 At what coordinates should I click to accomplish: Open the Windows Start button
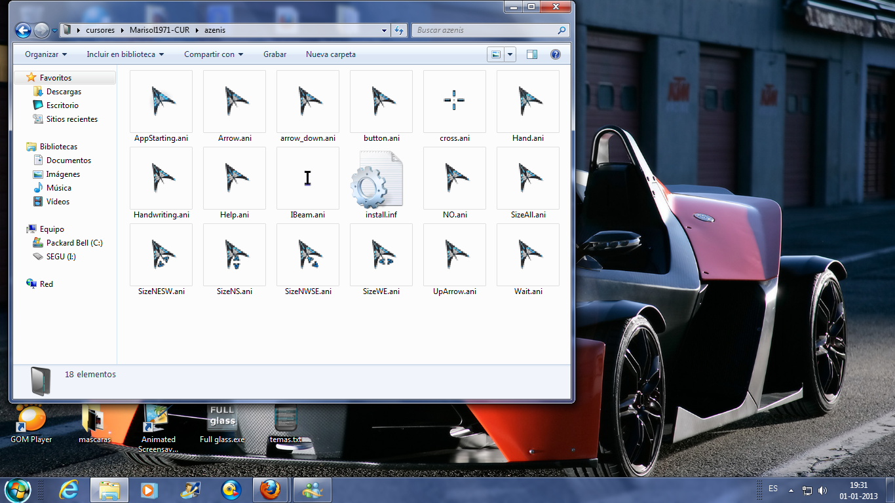pos(17,490)
